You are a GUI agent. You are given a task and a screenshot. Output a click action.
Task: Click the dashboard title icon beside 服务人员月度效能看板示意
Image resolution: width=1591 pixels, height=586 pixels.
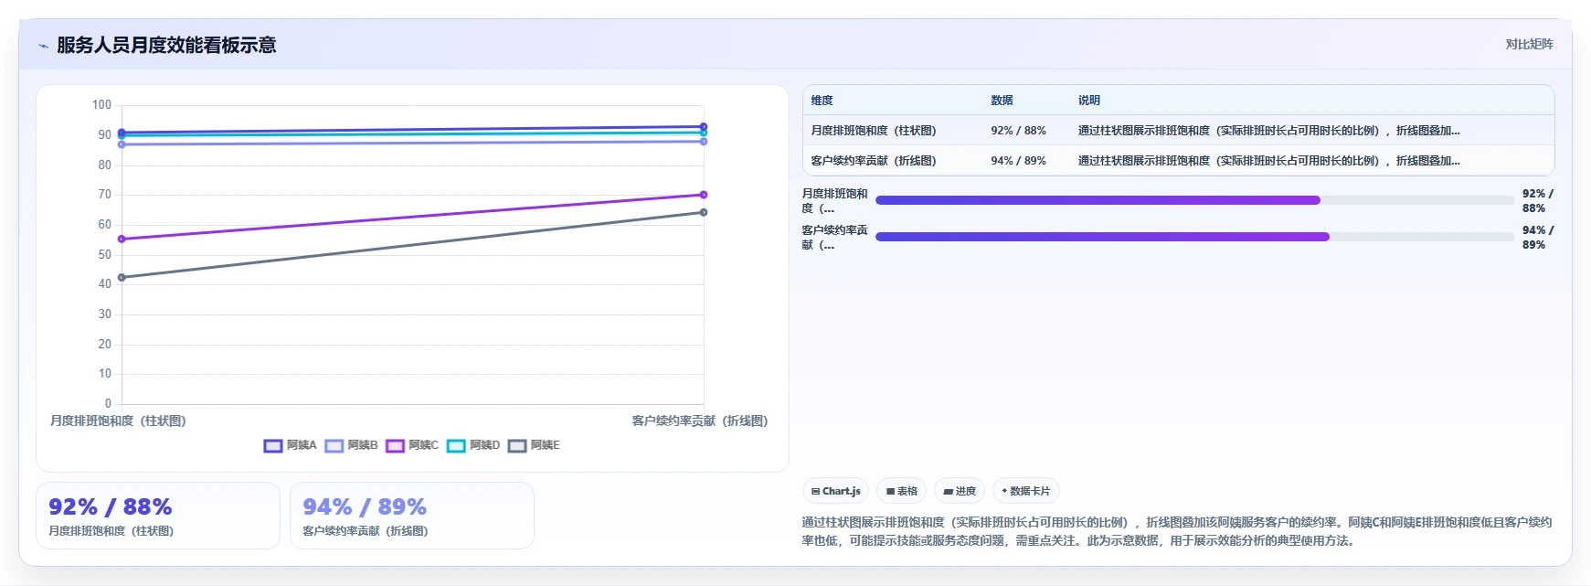[43, 46]
